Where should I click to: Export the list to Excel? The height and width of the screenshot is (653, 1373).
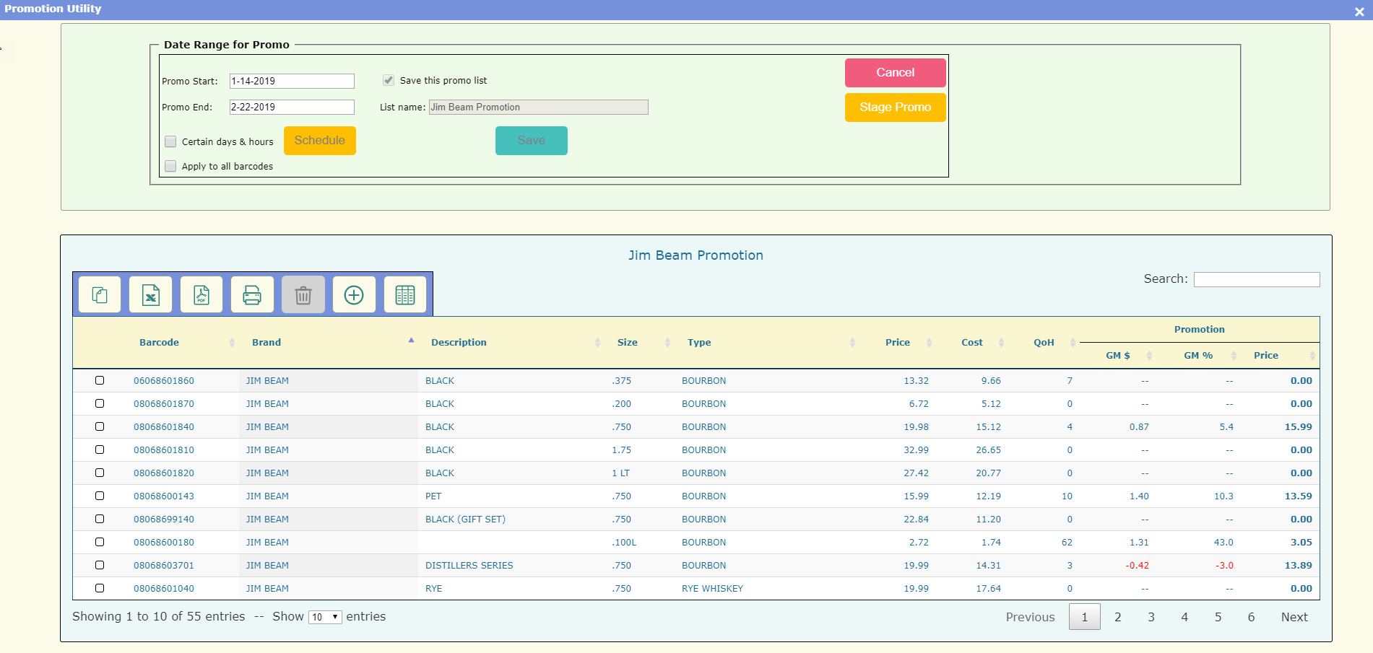click(x=150, y=295)
